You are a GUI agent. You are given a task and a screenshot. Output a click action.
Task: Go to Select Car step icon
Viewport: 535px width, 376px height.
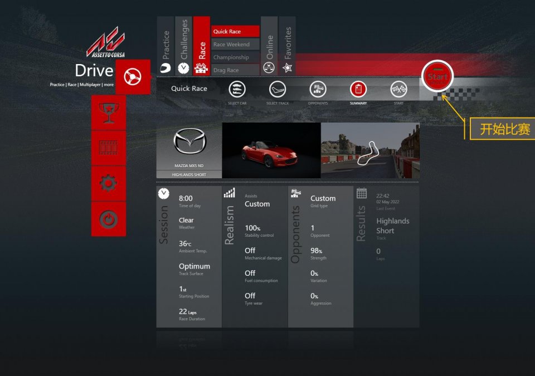click(x=237, y=89)
